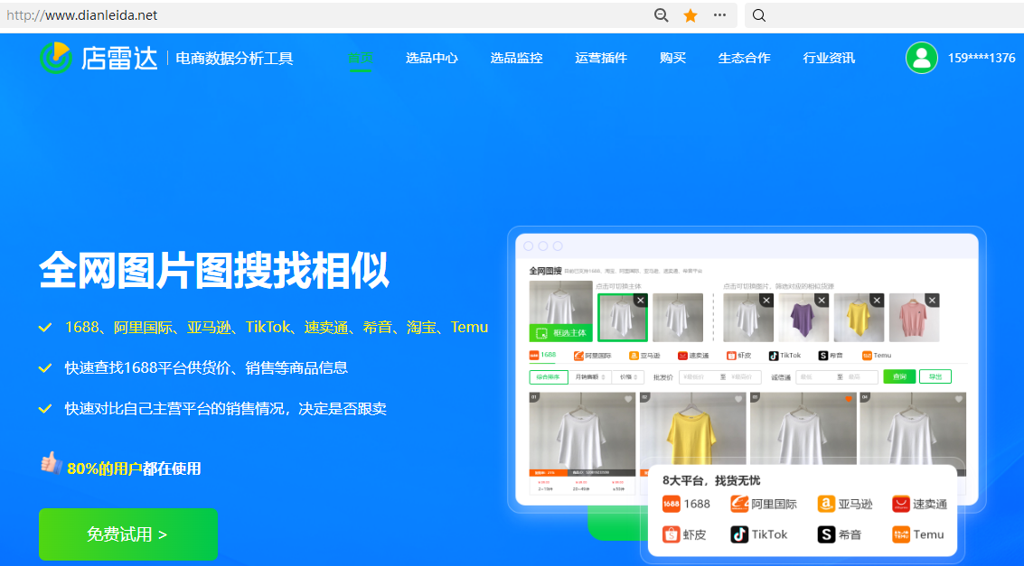Open the 价格 sort order control
The width and height of the screenshot is (1024, 566).
634,377
